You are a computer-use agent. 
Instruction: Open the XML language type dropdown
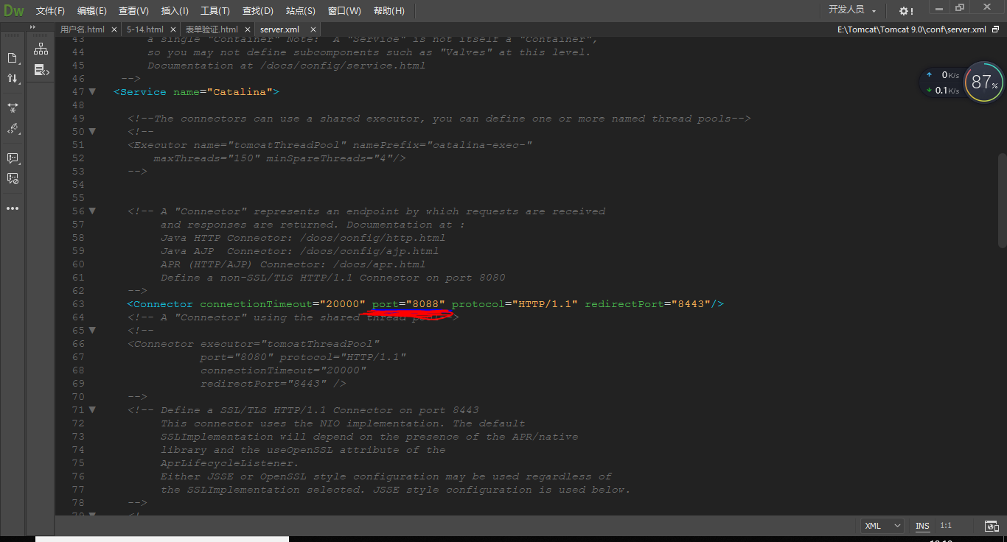click(x=882, y=526)
